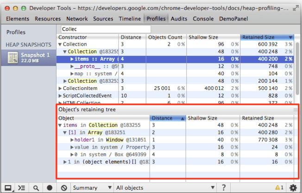Click retained size 200 144 in Collection row

[268, 81]
